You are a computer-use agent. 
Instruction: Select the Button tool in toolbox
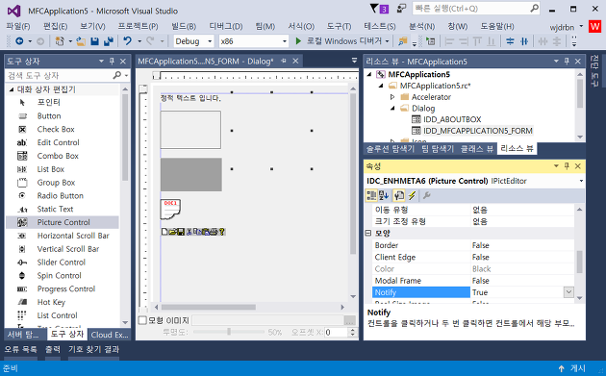[x=49, y=116]
